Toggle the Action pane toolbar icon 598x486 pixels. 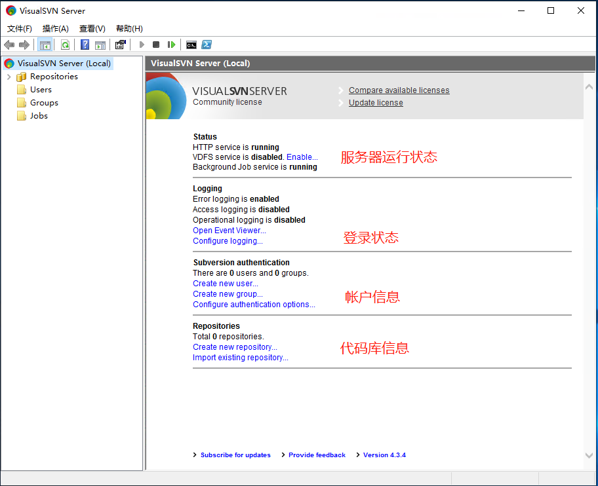coord(100,45)
